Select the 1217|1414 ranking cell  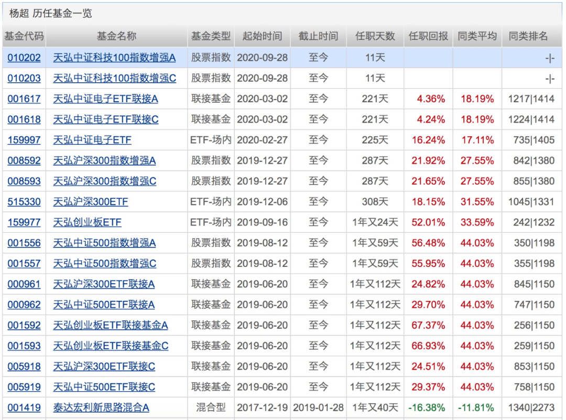531,99
